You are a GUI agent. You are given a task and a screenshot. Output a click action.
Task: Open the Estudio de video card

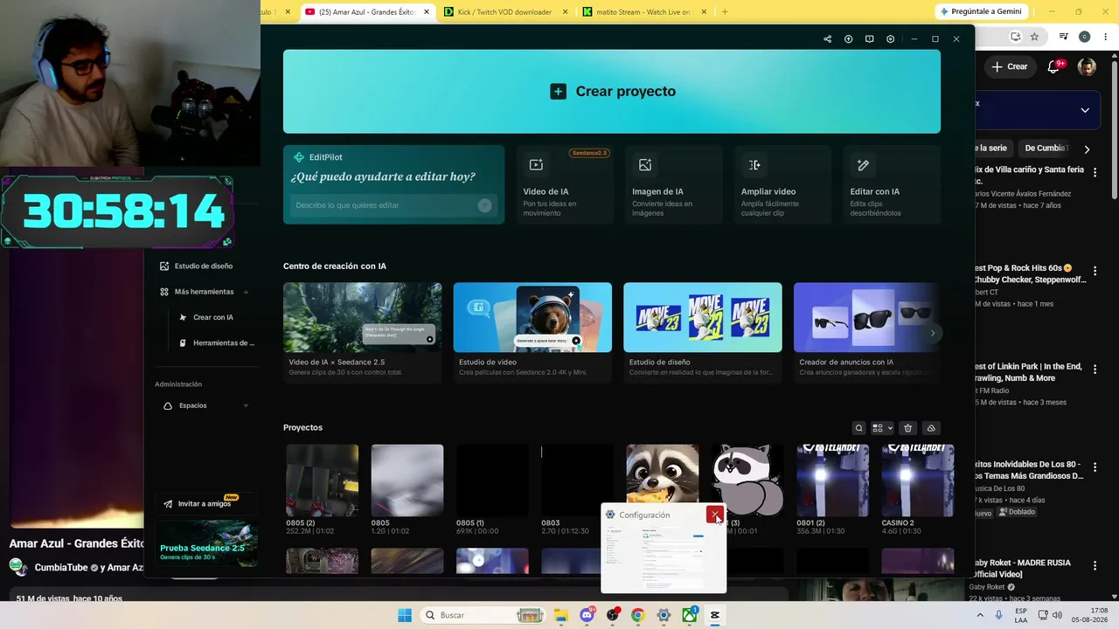click(532, 331)
